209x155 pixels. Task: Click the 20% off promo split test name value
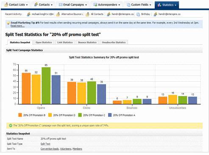(x=53, y=139)
